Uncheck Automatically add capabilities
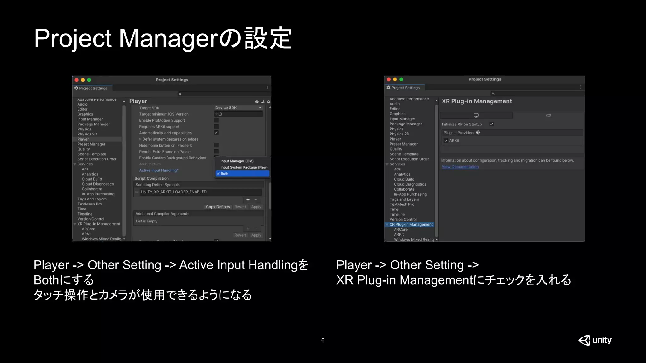Viewport: 646px width, 363px height. pos(216,133)
